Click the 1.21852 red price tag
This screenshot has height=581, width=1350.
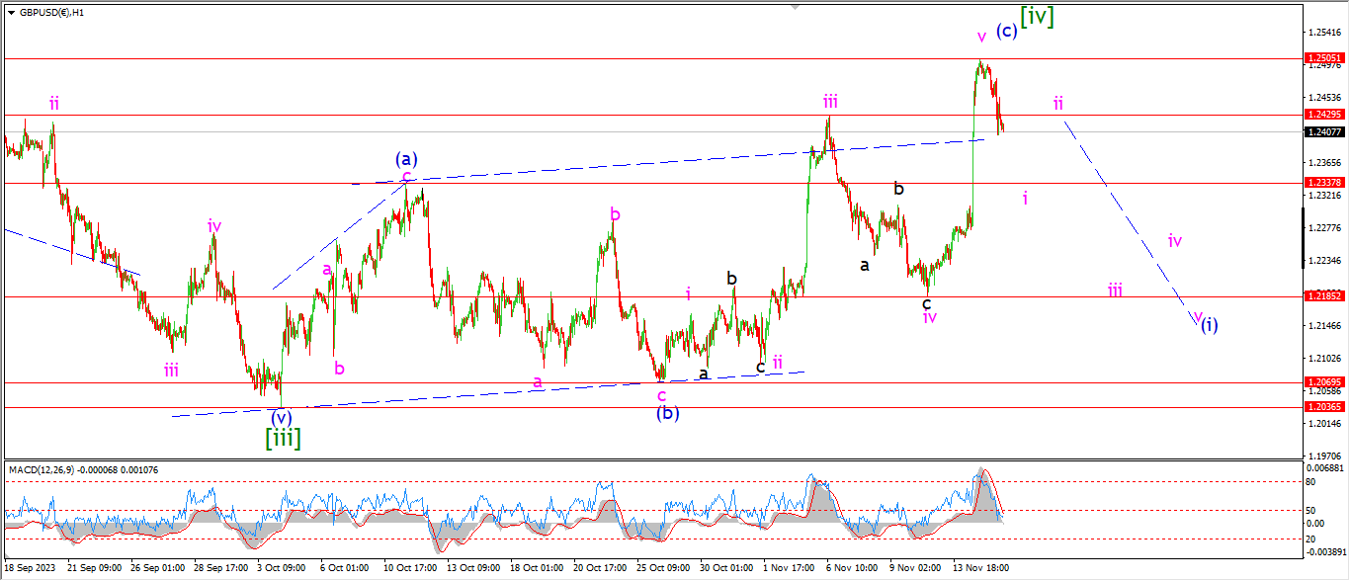(1324, 296)
